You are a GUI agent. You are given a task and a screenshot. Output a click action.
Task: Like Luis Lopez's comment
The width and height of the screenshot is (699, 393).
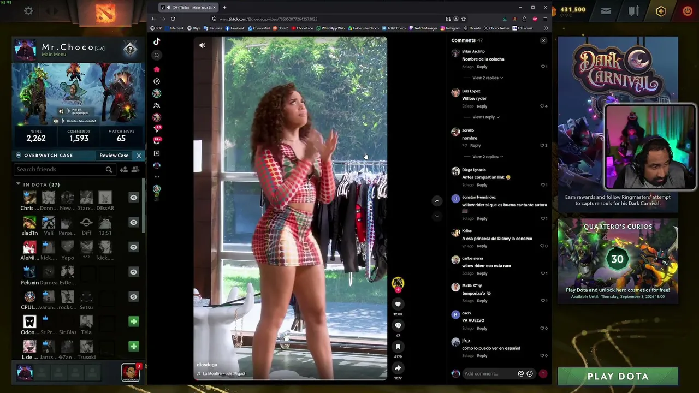[x=543, y=106]
